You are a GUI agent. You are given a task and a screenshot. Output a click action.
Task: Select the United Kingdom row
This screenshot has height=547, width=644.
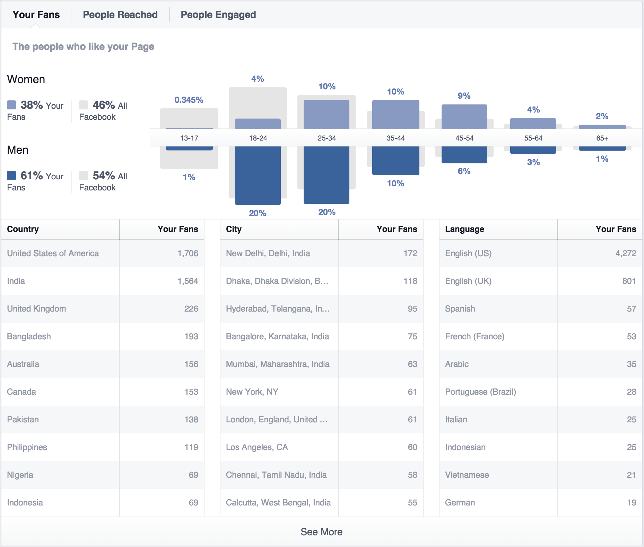tap(103, 309)
